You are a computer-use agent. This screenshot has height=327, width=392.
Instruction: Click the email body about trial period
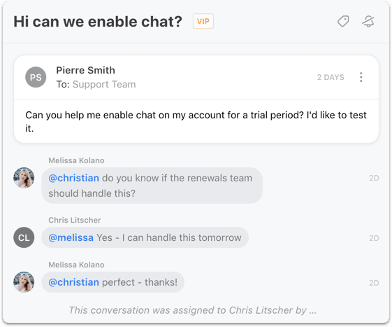point(196,122)
